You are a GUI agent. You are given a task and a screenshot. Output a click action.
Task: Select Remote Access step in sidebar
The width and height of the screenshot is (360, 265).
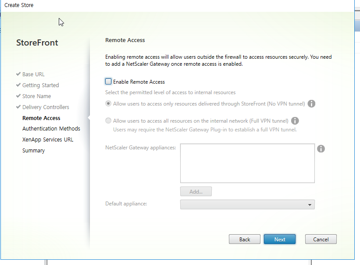(41, 118)
